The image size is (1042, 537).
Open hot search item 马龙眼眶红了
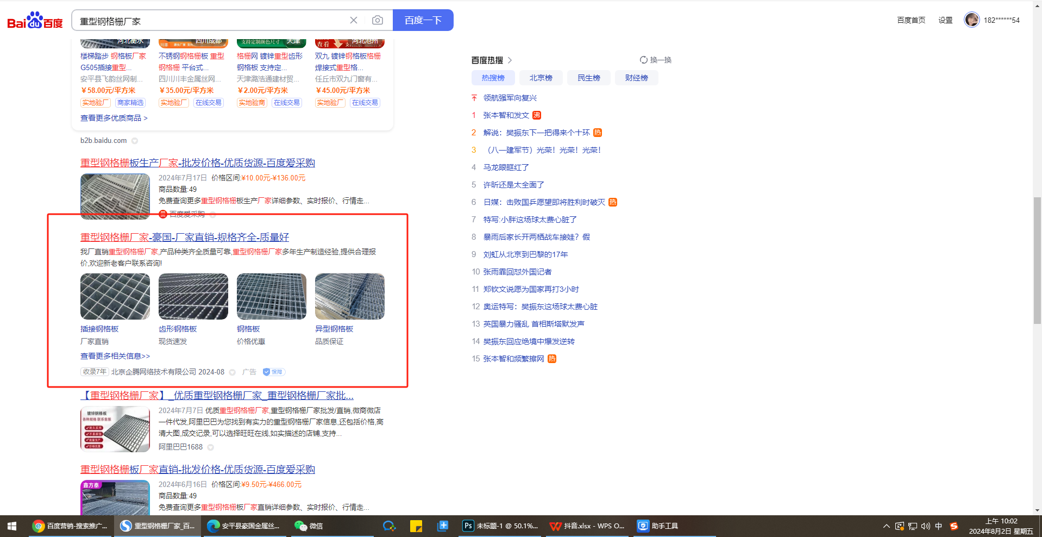click(x=506, y=167)
